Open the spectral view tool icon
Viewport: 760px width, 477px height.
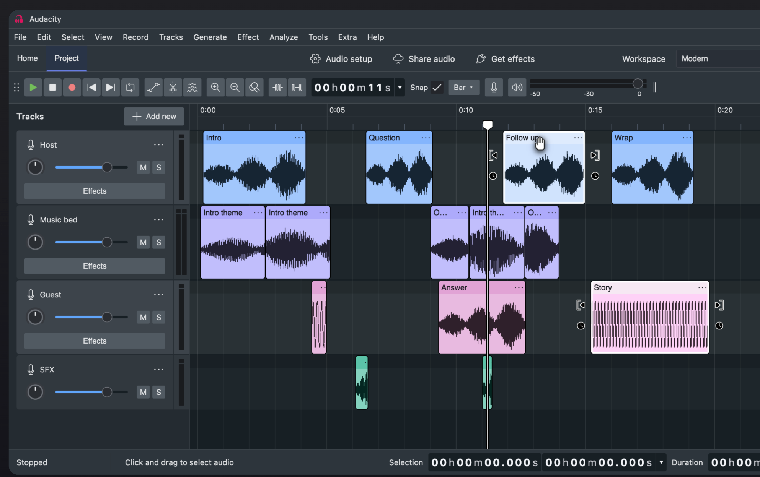(192, 88)
